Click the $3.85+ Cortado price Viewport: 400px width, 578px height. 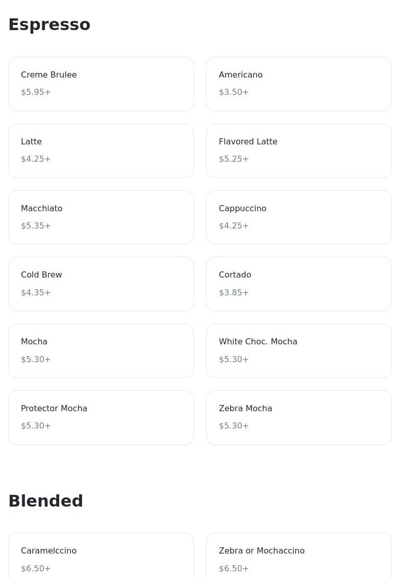tap(234, 293)
